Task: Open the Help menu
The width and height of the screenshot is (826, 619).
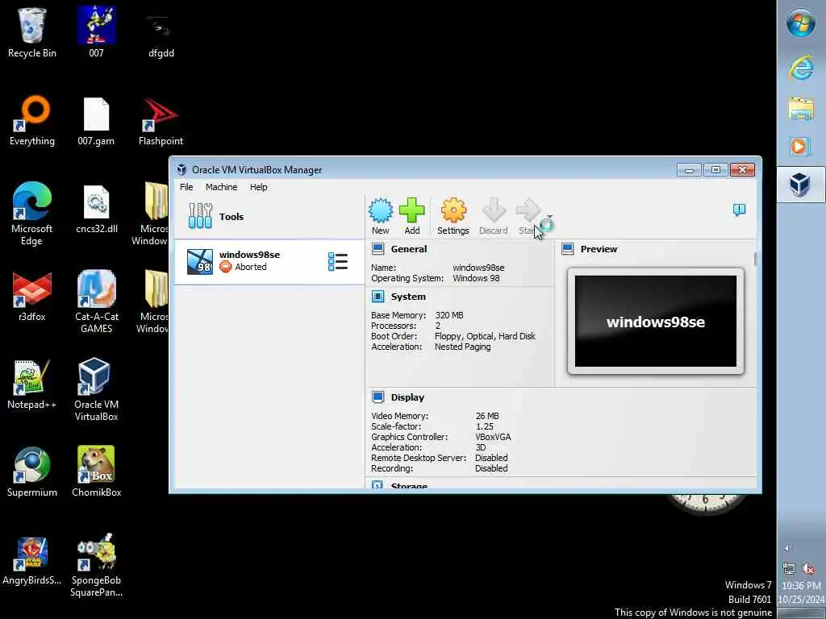Action: 259,187
